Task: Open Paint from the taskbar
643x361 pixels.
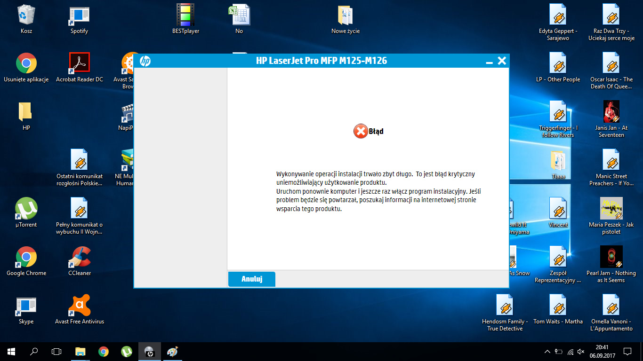Action: 173,351
